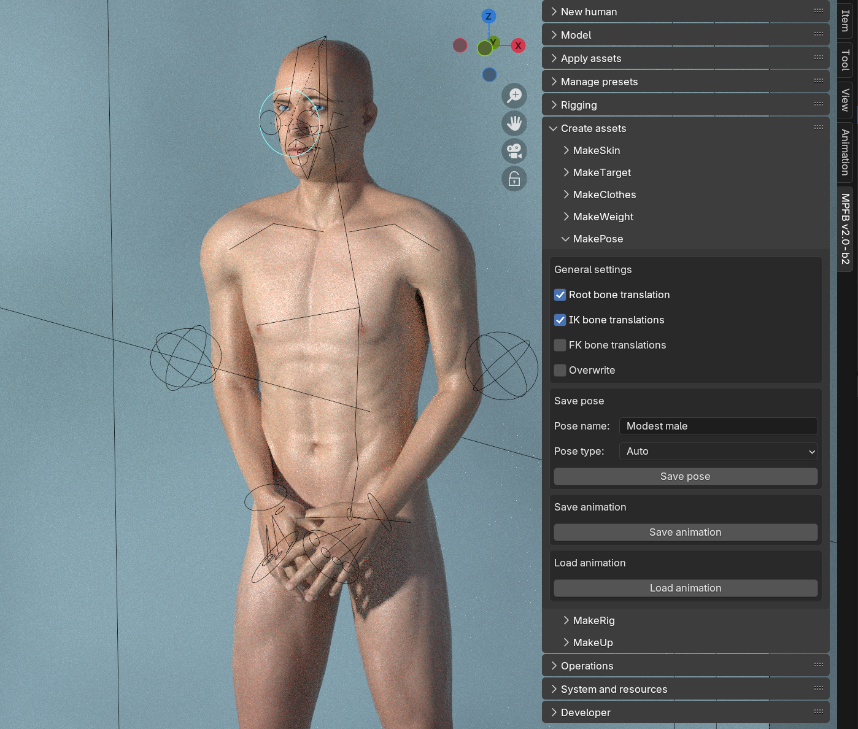Click the Load animation button

click(686, 588)
